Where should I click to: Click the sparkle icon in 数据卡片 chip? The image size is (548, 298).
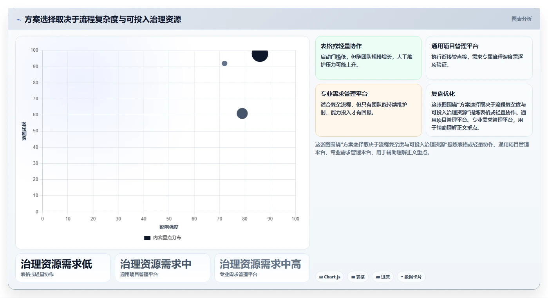pos(402,277)
